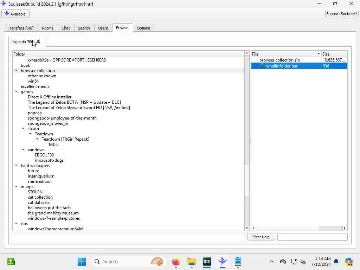The image size is (360, 270).
Task: Open the film-strip app taskbar icon
Action: [x=207, y=262]
